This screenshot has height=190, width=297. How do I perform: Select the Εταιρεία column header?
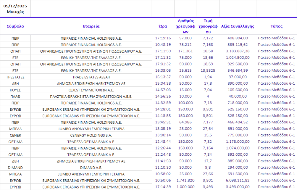tap(91, 26)
